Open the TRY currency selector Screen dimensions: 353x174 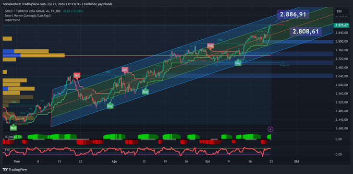(x=341, y=11)
